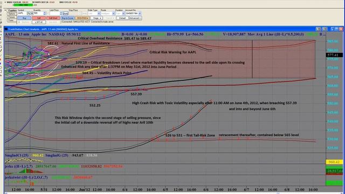Switch to the Options order tab

pos(12,14)
